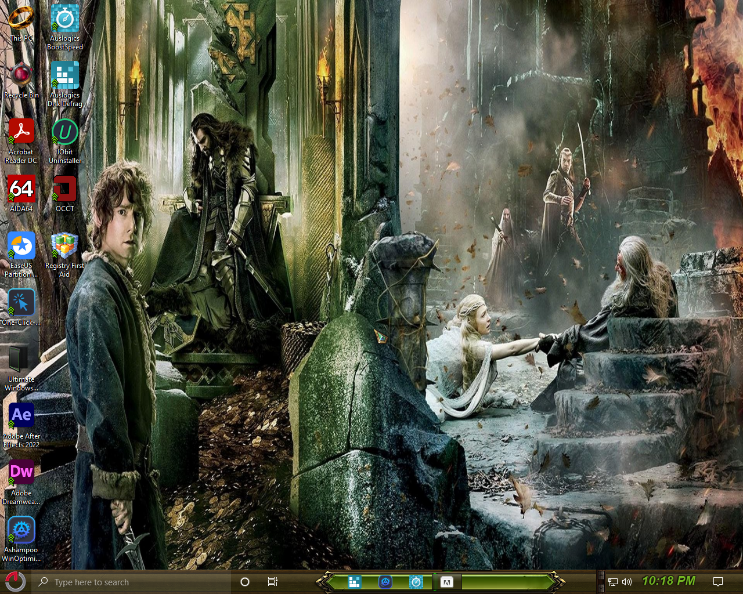
Task: Switch to Auslogics Disk Defrag in taskbar
Action: (355, 582)
